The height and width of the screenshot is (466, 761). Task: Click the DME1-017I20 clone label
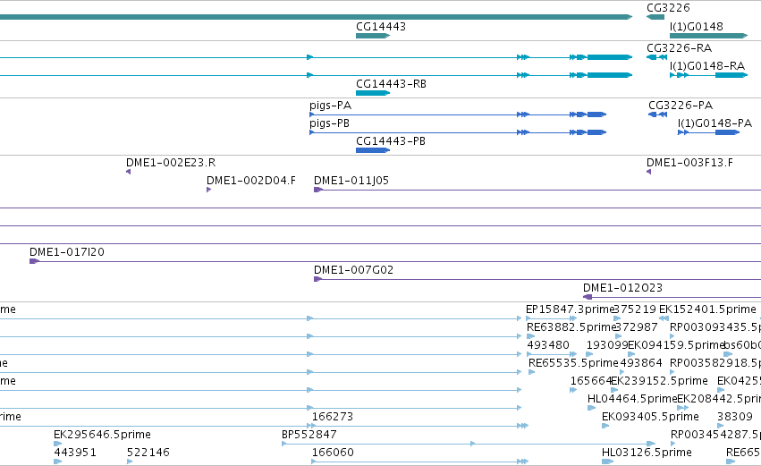[x=67, y=252]
